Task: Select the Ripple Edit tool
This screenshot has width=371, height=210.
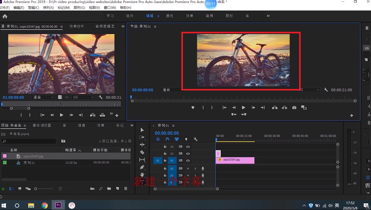Action: pos(142,145)
